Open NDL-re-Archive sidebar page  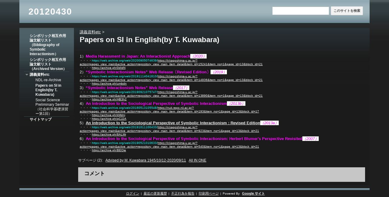[x=48, y=80]
